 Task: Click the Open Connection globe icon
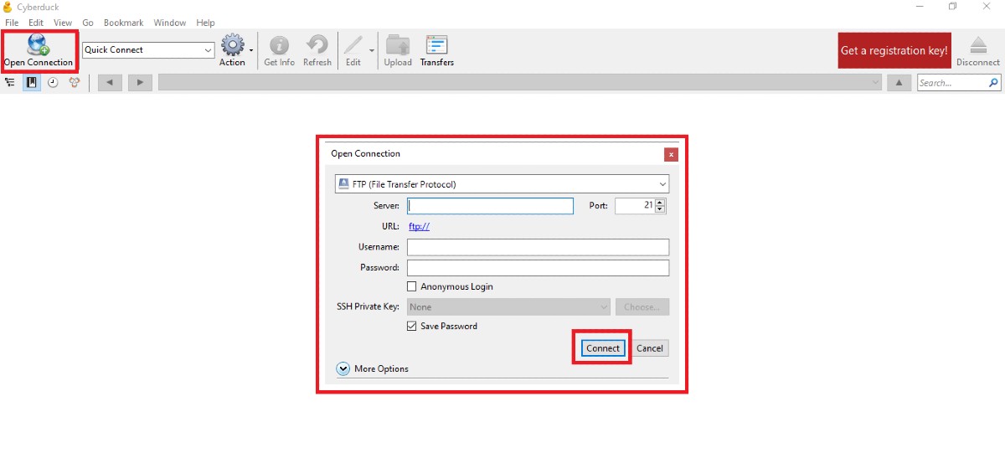tap(39, 45)
